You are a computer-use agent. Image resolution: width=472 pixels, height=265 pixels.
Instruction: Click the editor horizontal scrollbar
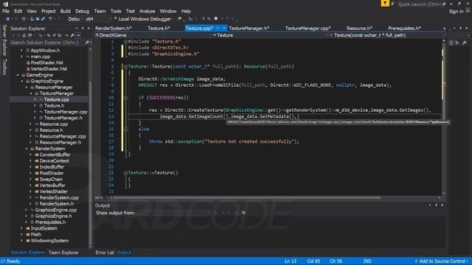[247, 198]
